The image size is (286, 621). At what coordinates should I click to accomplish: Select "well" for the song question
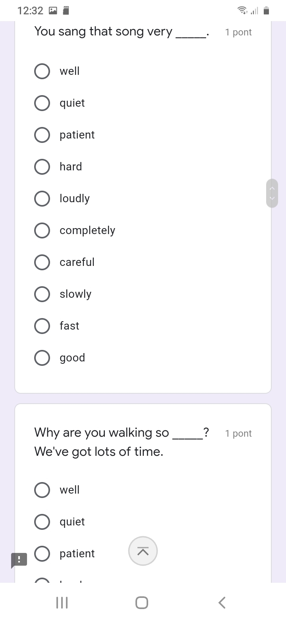(42, 71)
